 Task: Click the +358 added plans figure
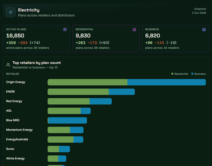pos(11,43)
